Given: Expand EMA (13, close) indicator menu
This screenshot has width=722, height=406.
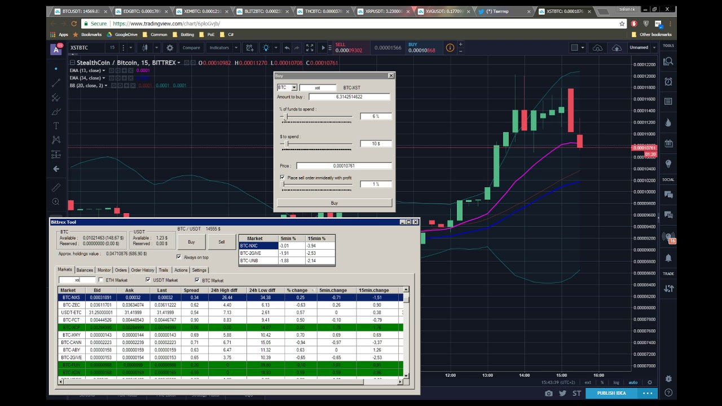Looking at the screenshot, I should (x=104, y=70).
